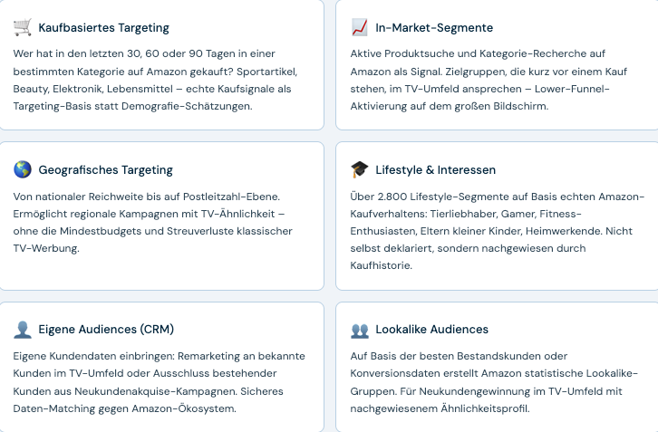658x432 pixels.
Task: Click the Kaufbasiertes Targeting description paragraph
Action: tap(155, 80)
